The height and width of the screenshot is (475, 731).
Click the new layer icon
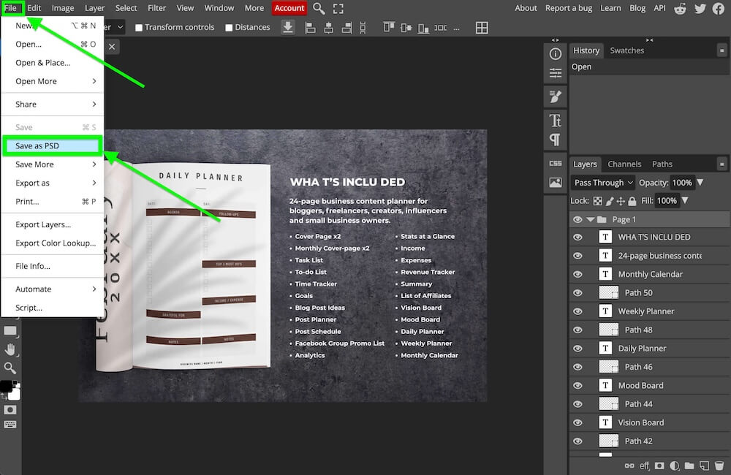tap(703, 465)
